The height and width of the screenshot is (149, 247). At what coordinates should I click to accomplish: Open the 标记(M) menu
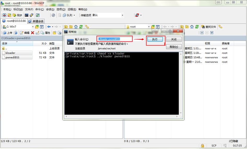click(18, 9)
